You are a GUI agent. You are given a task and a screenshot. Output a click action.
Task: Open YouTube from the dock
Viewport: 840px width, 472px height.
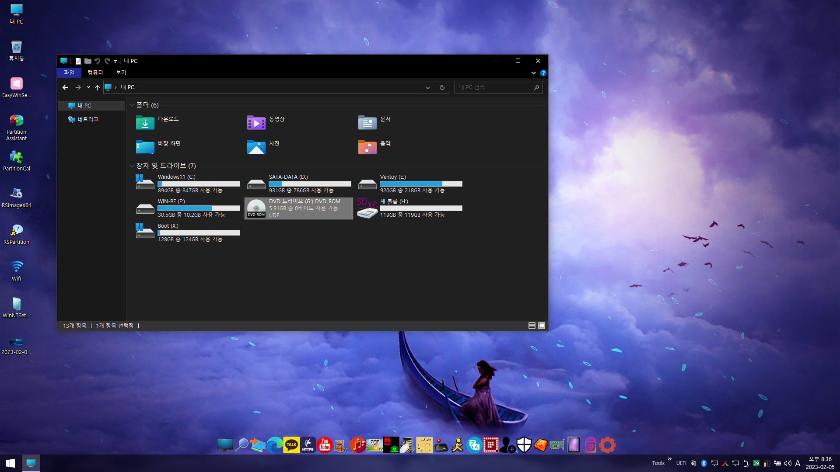point(325,445)
